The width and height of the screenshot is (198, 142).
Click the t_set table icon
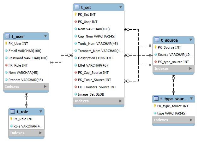click(77, 7)
